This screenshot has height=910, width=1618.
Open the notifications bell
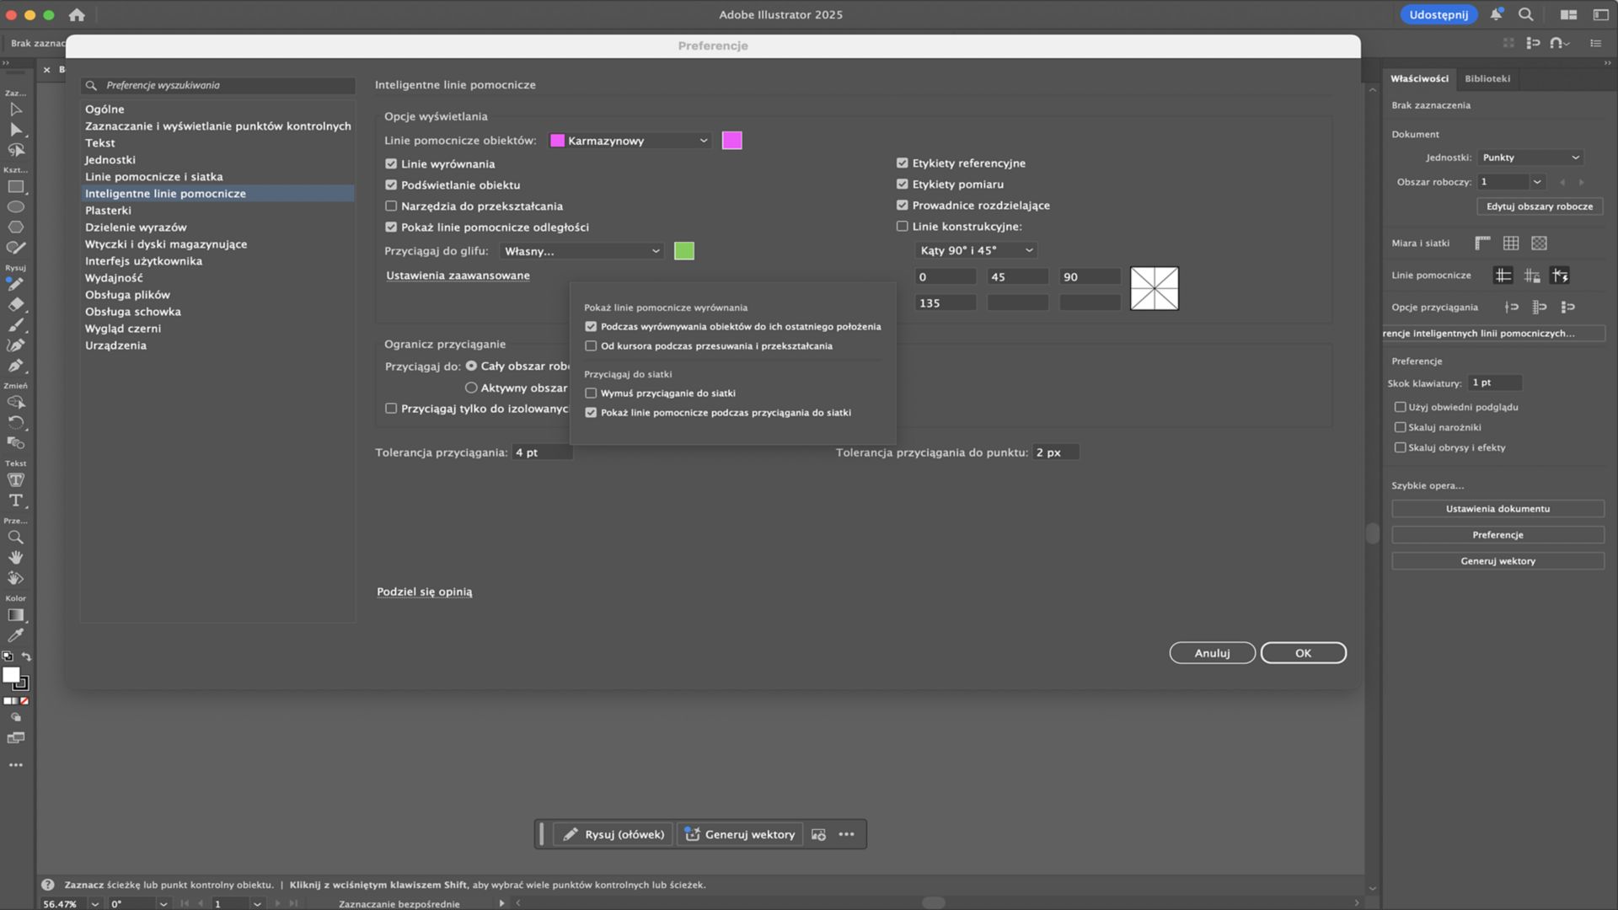coord(1496,14)
